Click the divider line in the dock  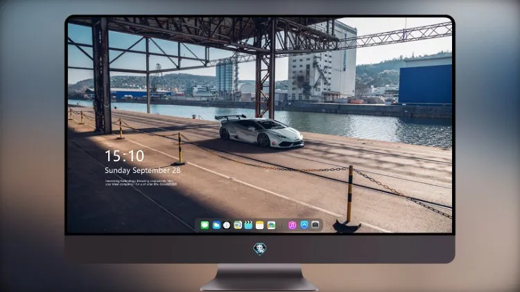282,226
